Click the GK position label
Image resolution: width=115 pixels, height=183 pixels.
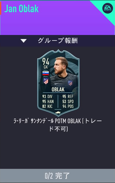(46, 67)
